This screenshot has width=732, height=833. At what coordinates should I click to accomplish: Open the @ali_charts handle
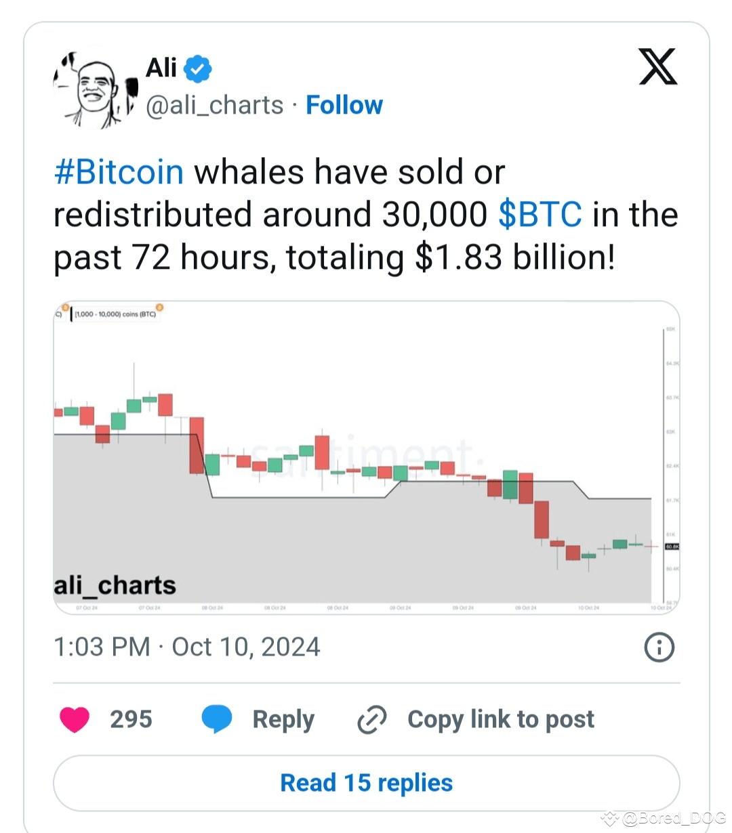(x=215, y=105)
